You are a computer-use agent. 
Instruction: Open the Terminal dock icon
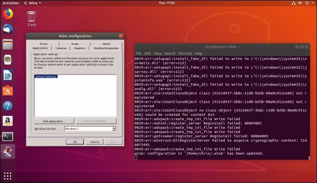8,136
